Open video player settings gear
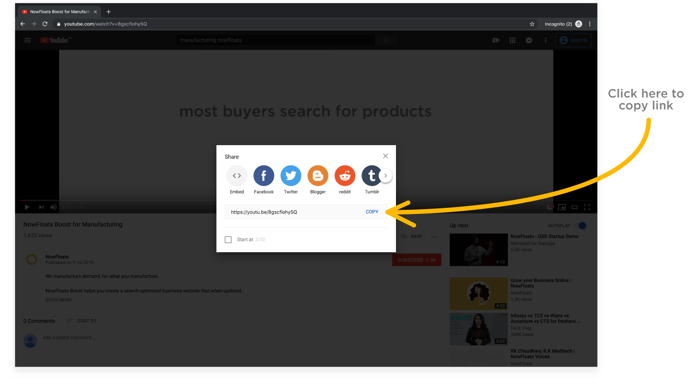This screenshot has width=694, height=378. pos(550,207)
